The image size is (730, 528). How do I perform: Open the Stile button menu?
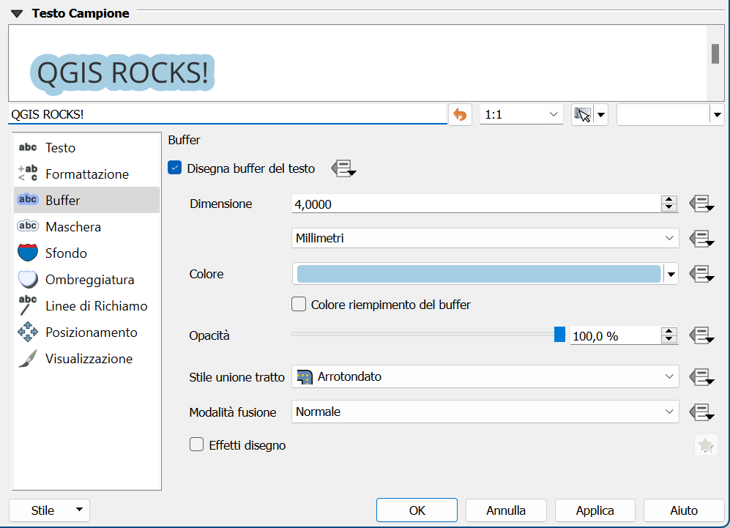(x=49, y=510)
